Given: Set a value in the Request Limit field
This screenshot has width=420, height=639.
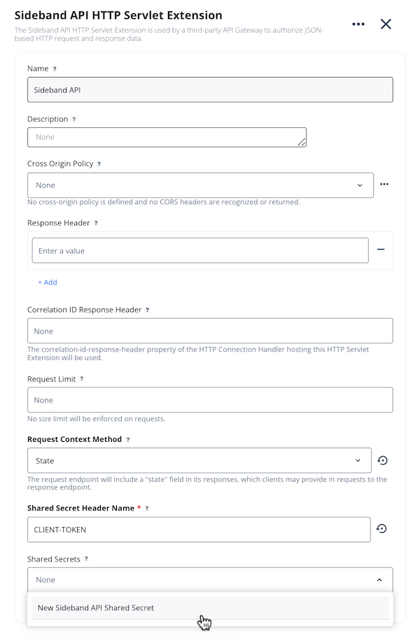Looking at the screenshot, I should tap(209, 399).
